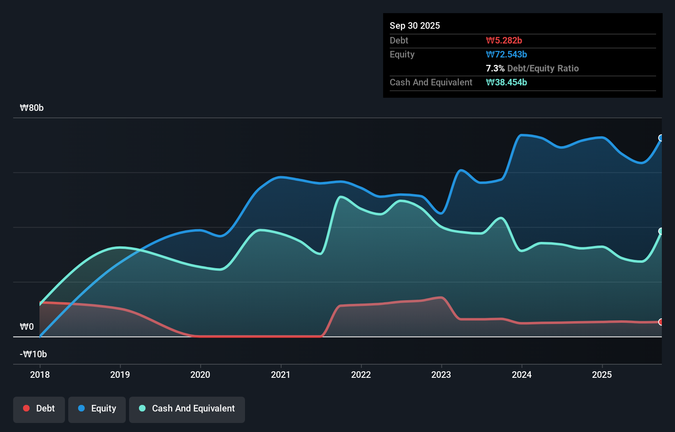The width and height of the screenshot is (675, 432).
Task: Click the ₩80b axis label
Action: [31, 108]
